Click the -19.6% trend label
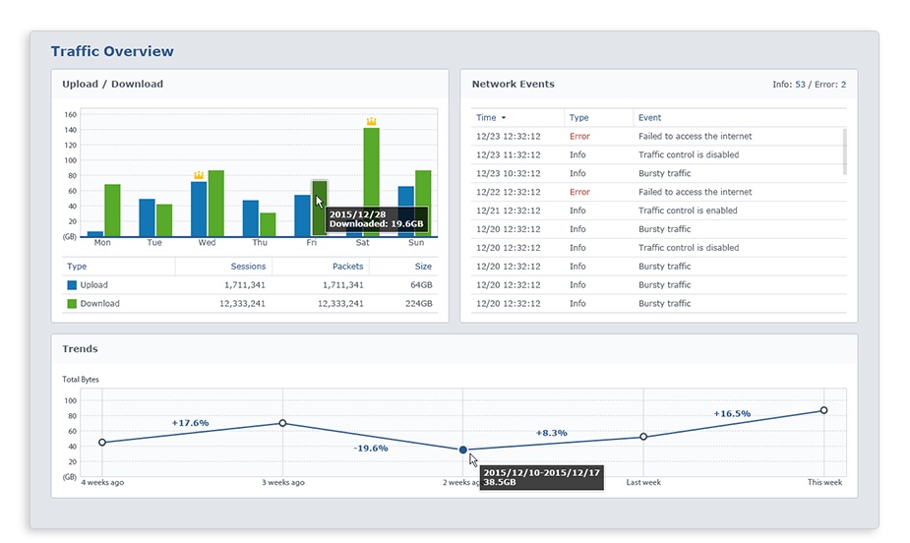The height and width of the screenshot is (543, 910). (371, 448)
